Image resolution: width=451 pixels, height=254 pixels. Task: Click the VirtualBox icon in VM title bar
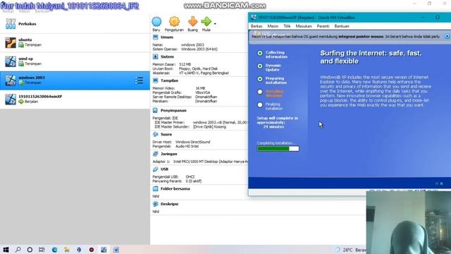[254, 18]
